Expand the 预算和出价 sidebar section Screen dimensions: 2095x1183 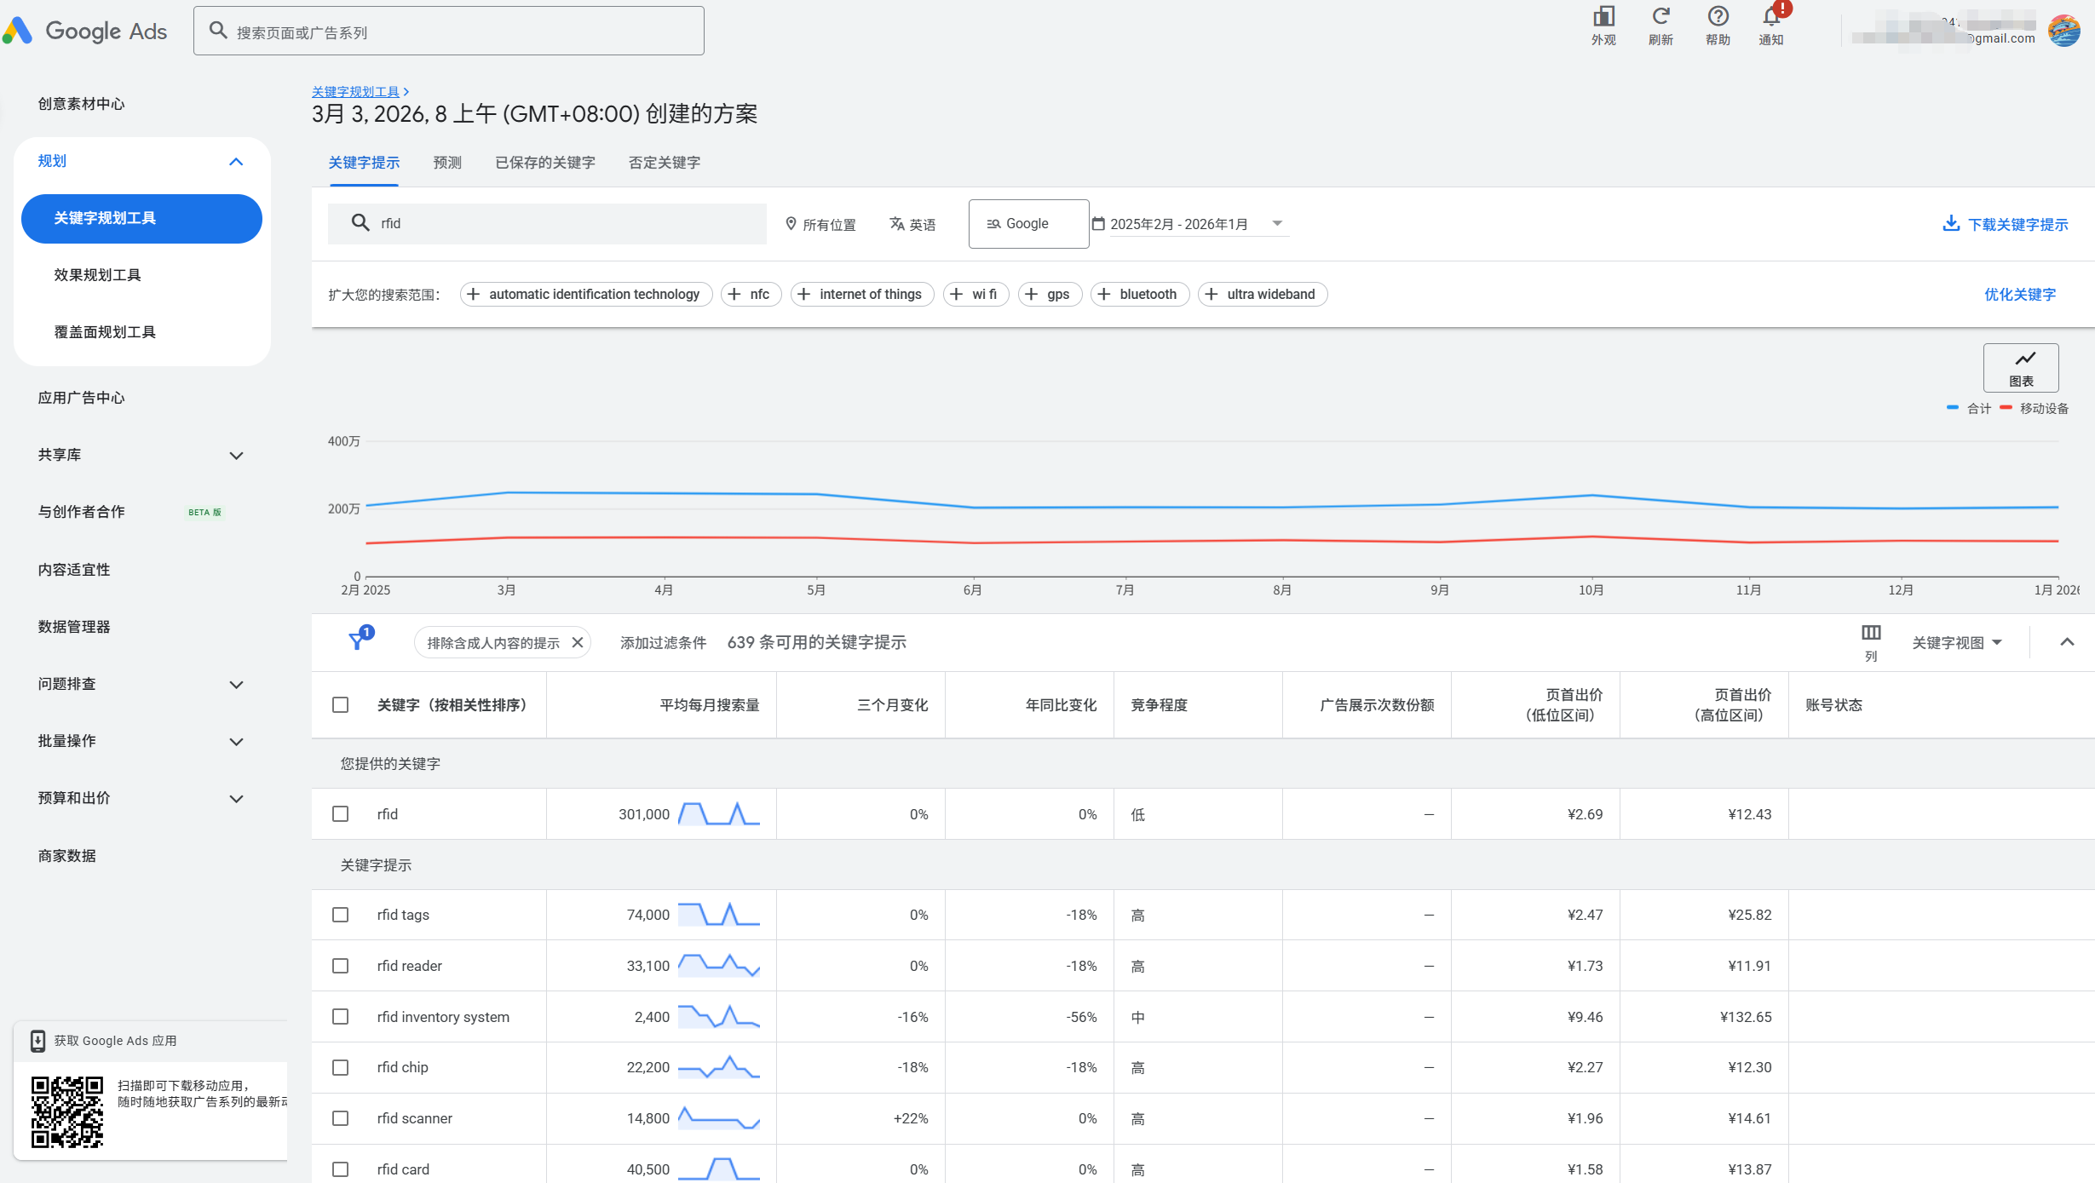coord(236,799)
